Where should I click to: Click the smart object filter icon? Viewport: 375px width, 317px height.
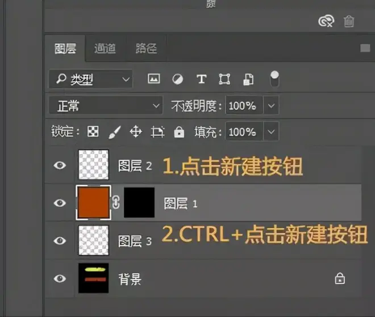[x=248, y=79]
